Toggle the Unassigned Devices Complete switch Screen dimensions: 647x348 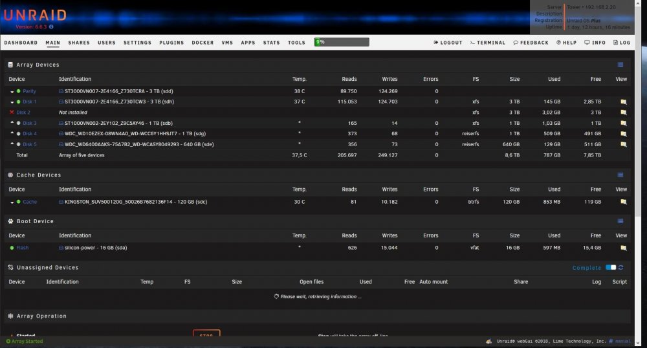611,268
